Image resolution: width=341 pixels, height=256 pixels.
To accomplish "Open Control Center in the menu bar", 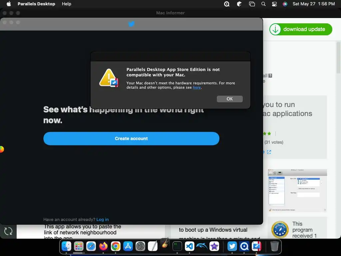I will (x=274, y=4).
